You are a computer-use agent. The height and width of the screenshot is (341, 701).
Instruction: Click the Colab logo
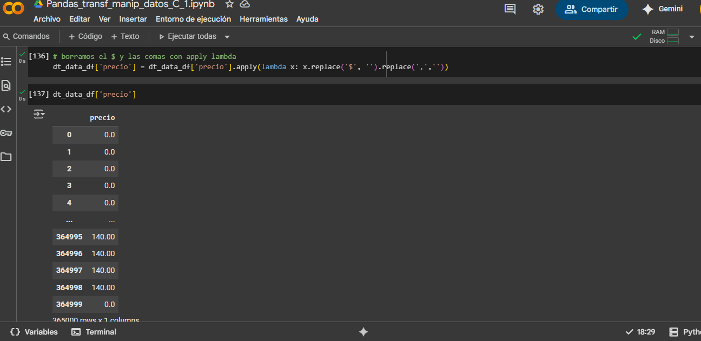tap(13, 8)
